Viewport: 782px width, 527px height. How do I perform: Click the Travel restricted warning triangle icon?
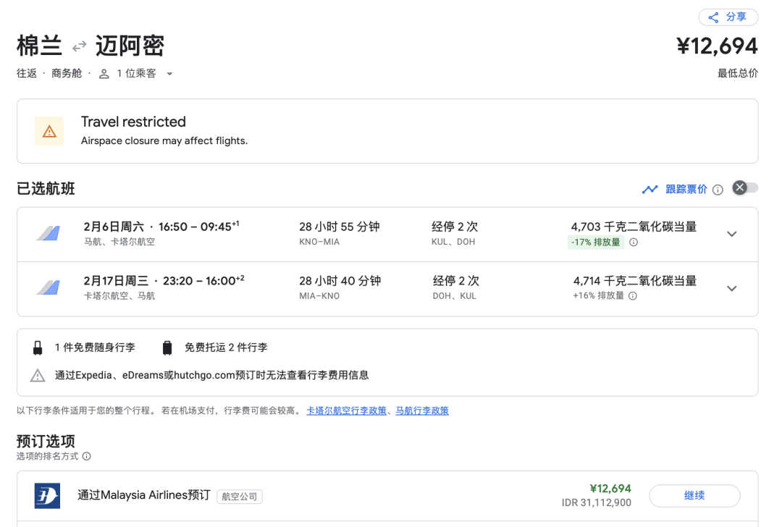pyautogui.click(x=49, y=131)
